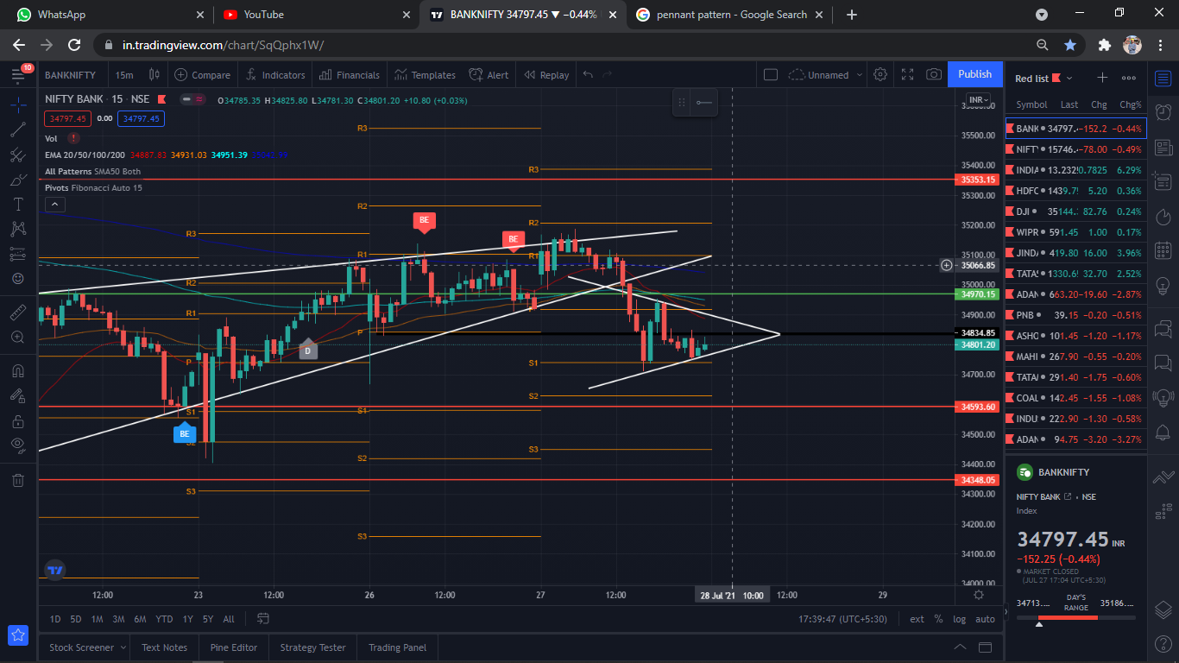Toggle the log scale option

tap(959, 619)
